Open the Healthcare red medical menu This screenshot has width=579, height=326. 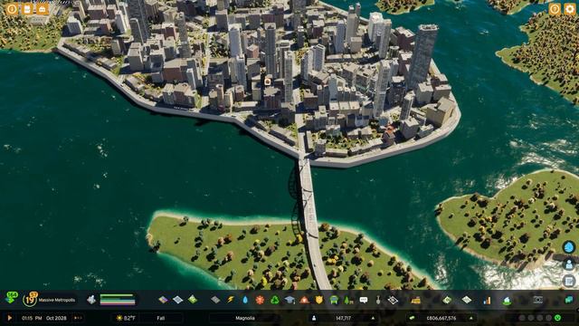coord(260,300)
